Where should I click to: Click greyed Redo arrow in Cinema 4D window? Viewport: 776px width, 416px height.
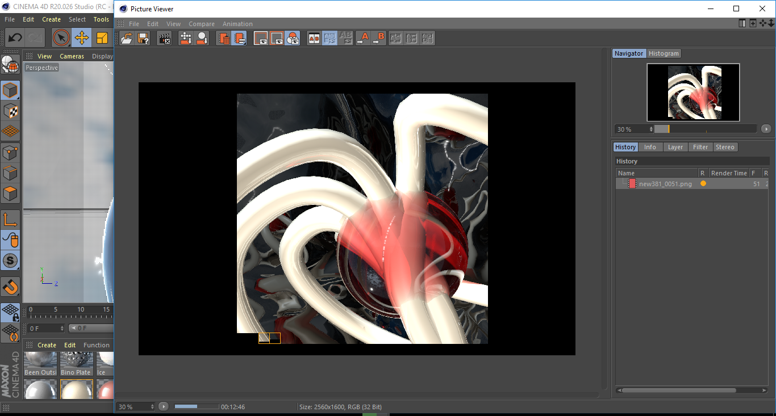(35, 38)
